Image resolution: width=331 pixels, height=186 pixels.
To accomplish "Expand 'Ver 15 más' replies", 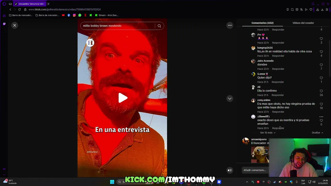I will (268, 133).
